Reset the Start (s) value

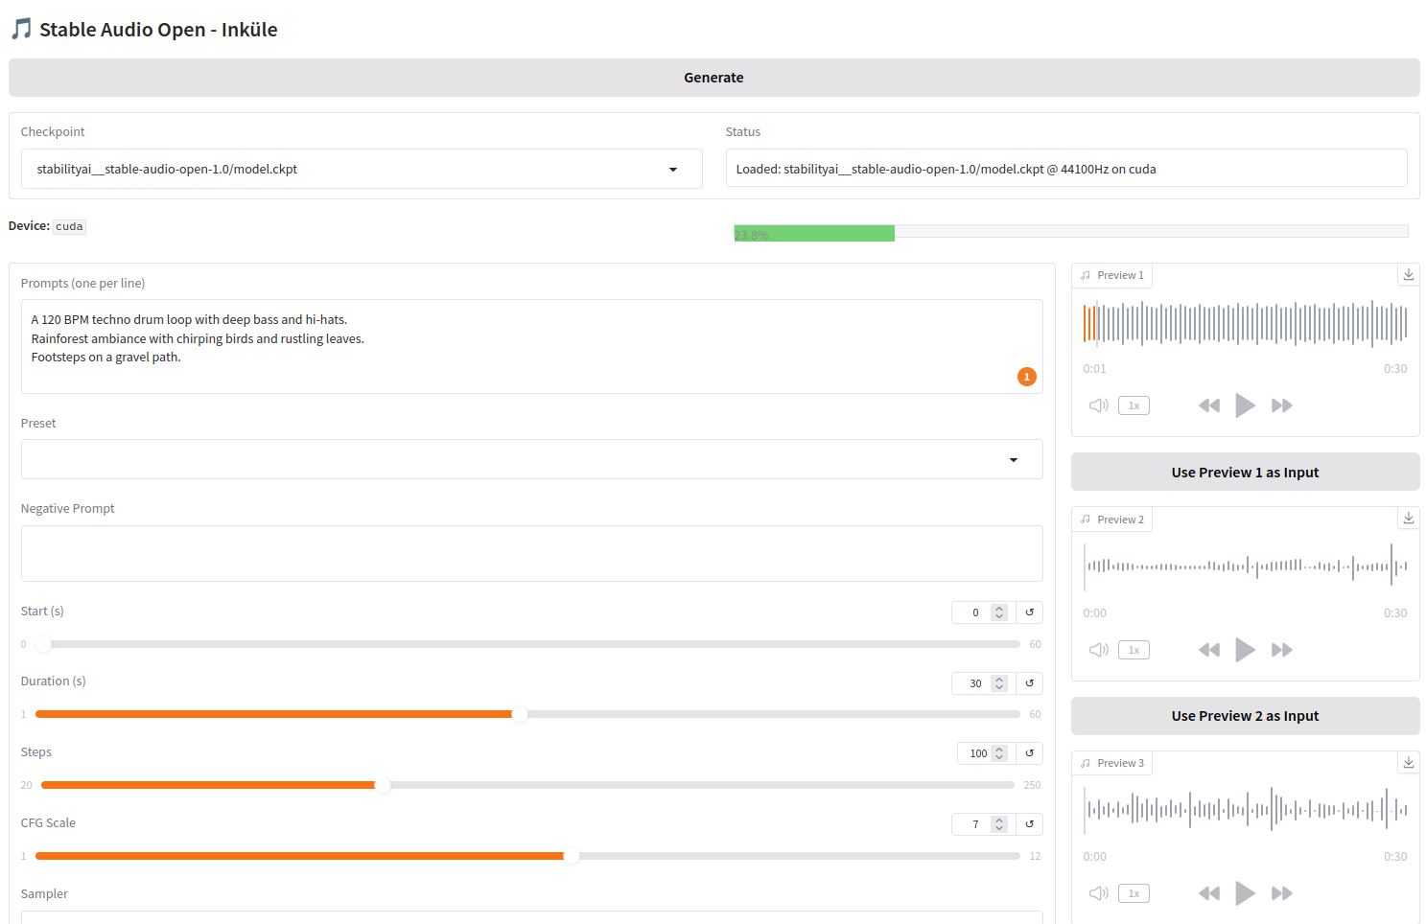1029,612
